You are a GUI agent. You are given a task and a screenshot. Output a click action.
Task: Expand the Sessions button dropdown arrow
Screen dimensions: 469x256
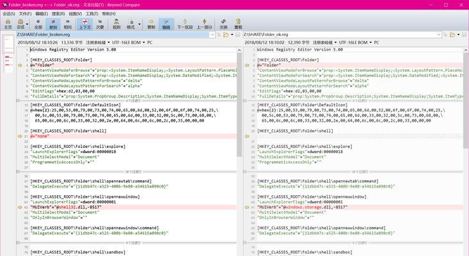tap(28, 24)
